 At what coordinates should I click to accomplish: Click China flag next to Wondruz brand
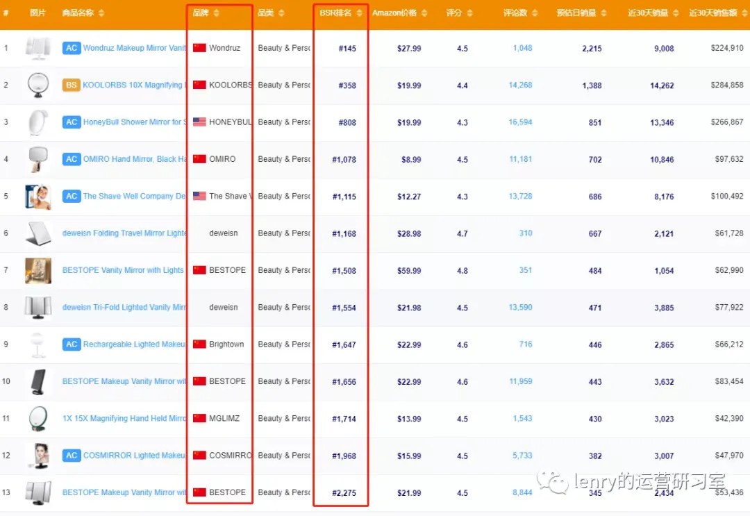tap(199, 48)
